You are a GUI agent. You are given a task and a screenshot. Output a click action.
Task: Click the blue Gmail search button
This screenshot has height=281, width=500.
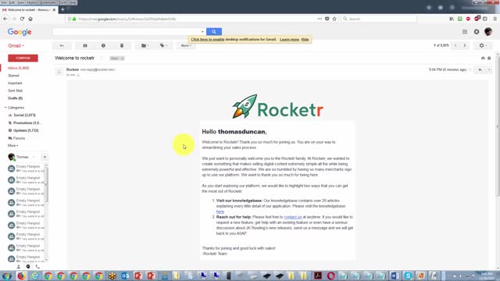[214, 31]
